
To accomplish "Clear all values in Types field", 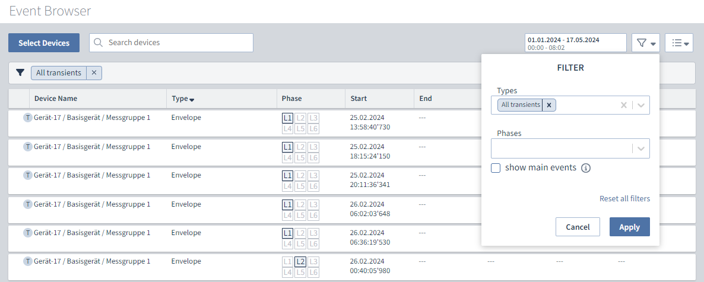I will pos(624,105).
